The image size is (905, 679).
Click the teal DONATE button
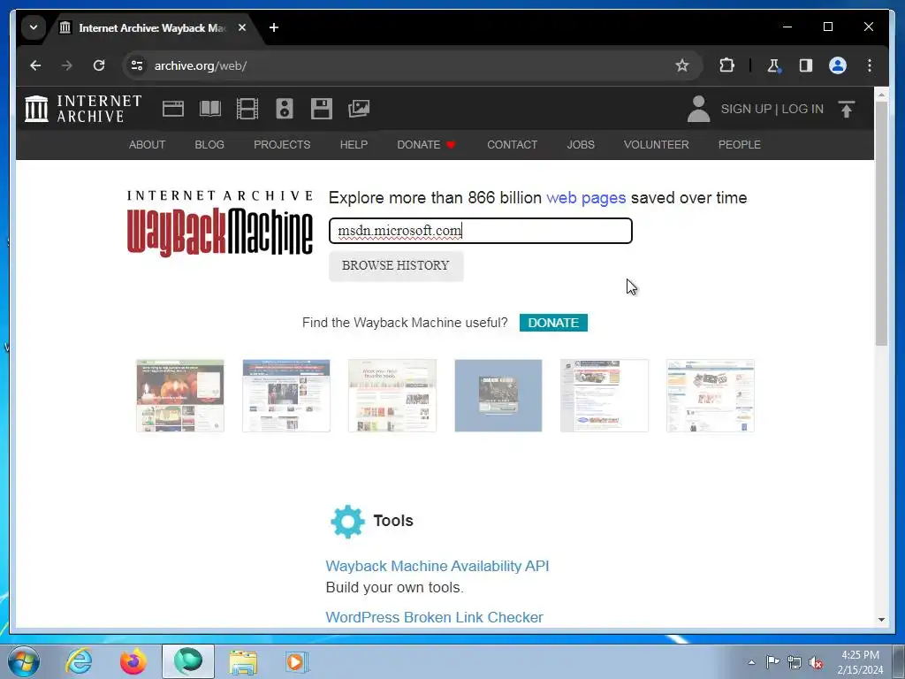click(x=553, y=323)
